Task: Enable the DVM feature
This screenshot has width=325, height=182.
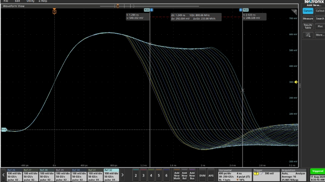Action: point(202,175)
